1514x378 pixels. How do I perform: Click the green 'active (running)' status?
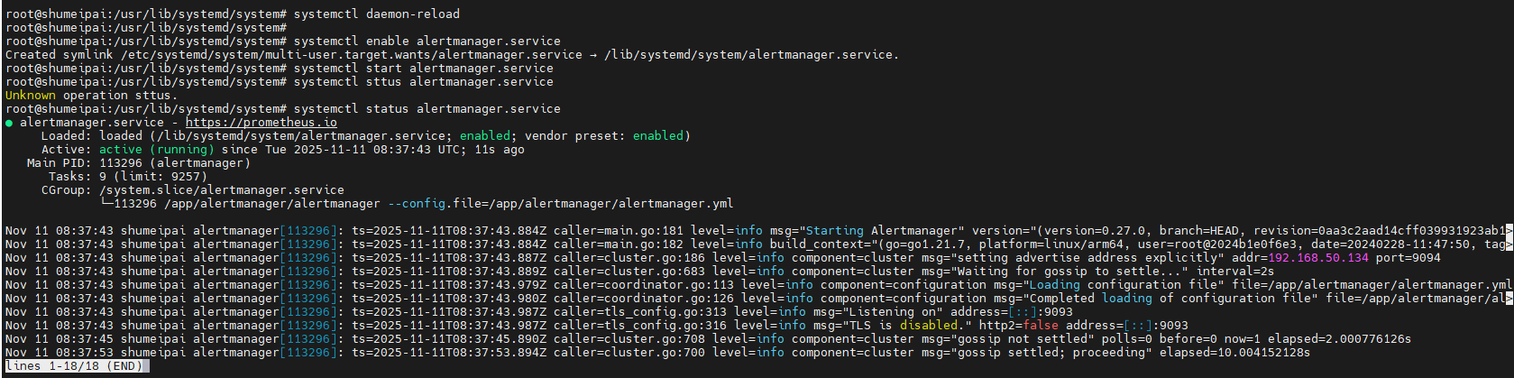tap(157, 150)
